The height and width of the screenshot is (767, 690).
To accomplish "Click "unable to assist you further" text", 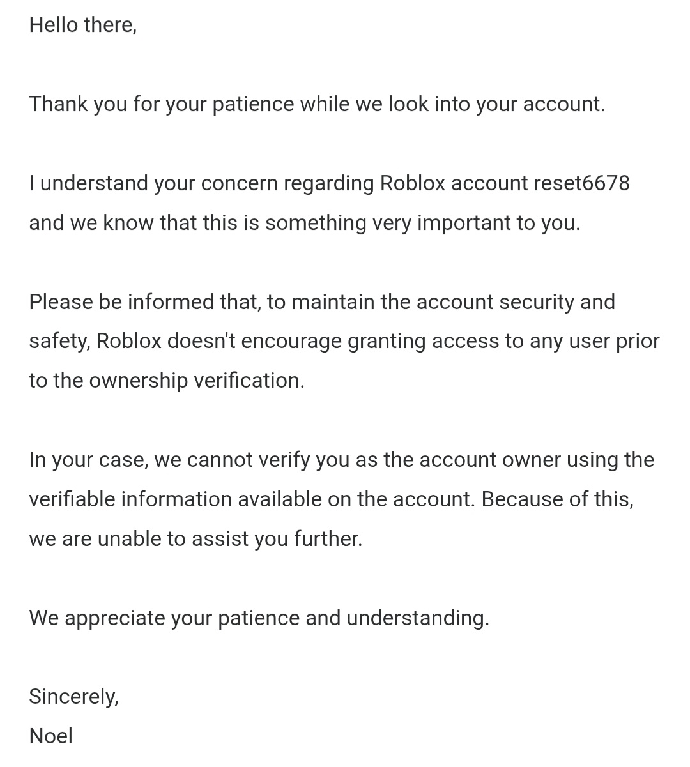I will tap(229, 539).
